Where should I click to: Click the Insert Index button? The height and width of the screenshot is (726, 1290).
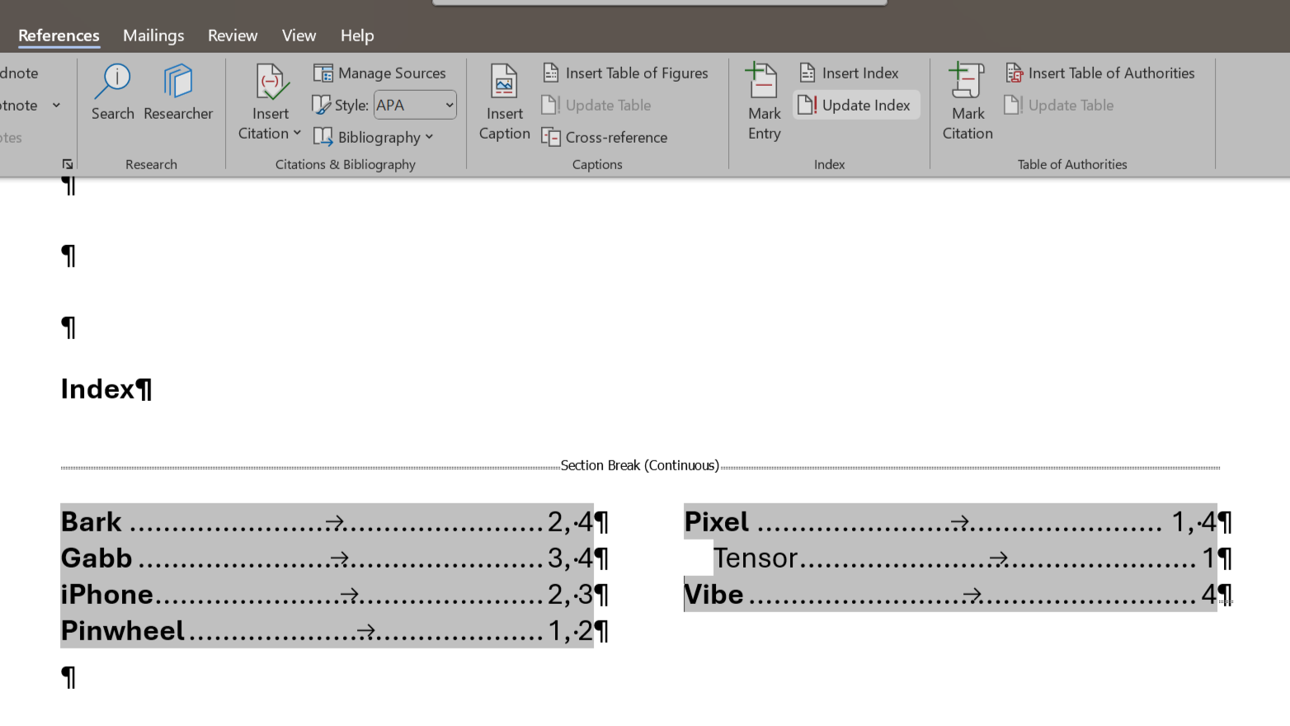pyautogui.click(x=849, y=73)
